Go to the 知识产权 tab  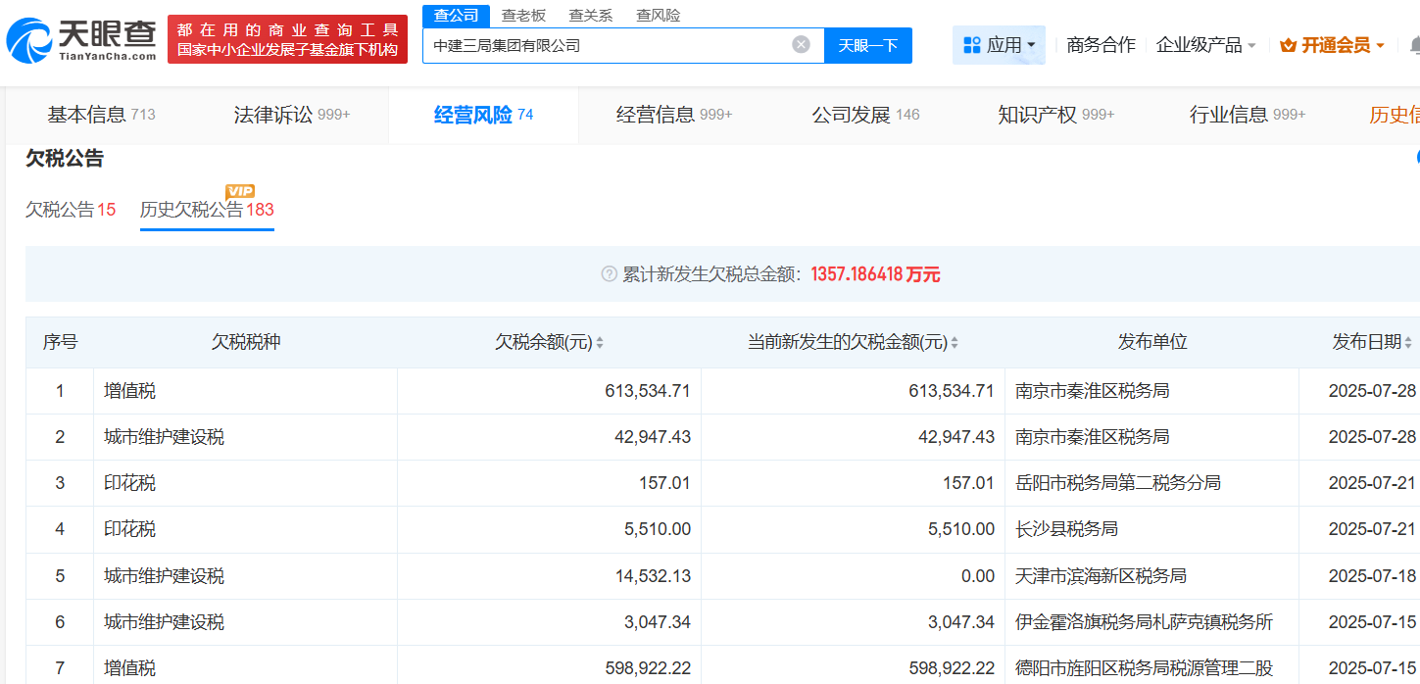pyautogui.click(x=1055, y=115)
